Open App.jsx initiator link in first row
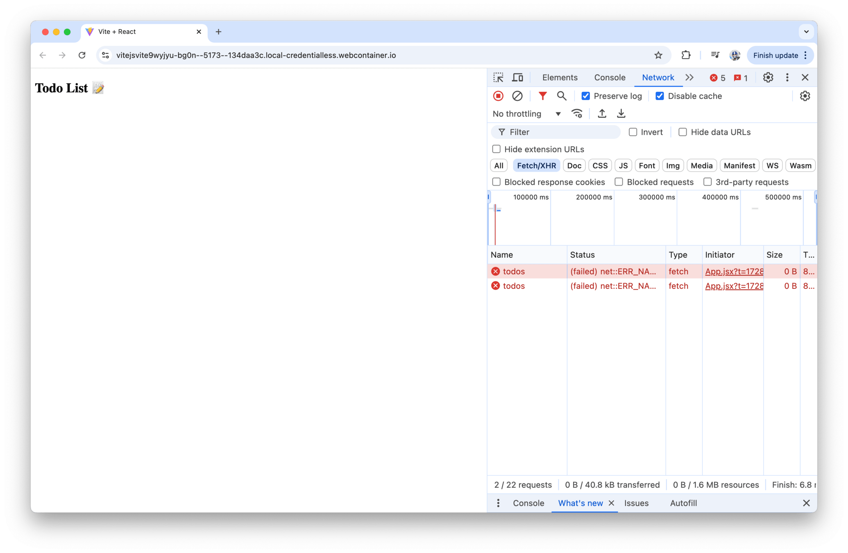Image resolution: width=848 pixels, height=553 pixels. [734, 271]
